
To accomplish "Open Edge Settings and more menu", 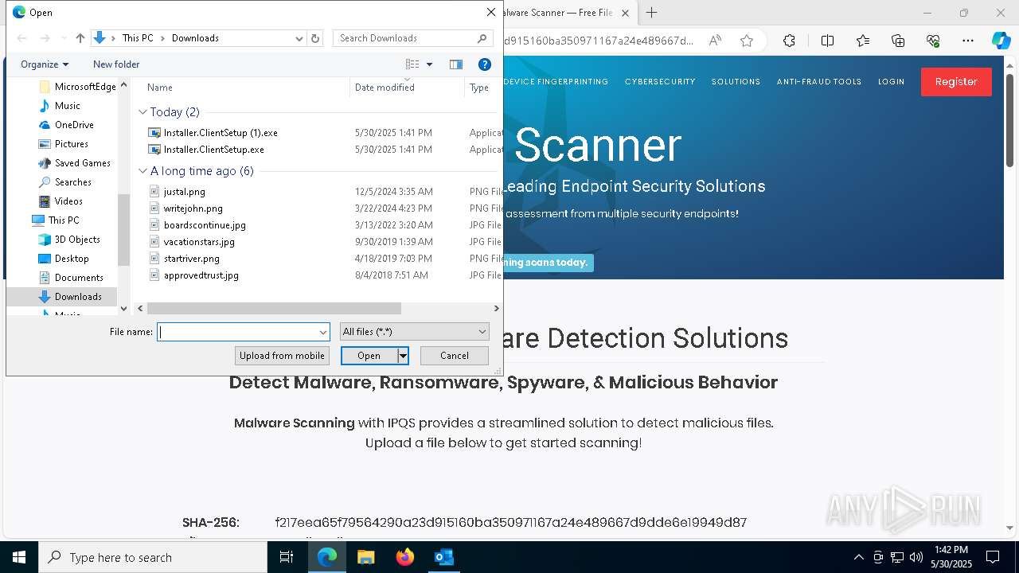I will point(968,41).
